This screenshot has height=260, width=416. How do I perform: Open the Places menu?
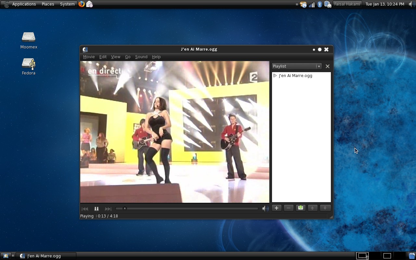[x=48, y=4]
